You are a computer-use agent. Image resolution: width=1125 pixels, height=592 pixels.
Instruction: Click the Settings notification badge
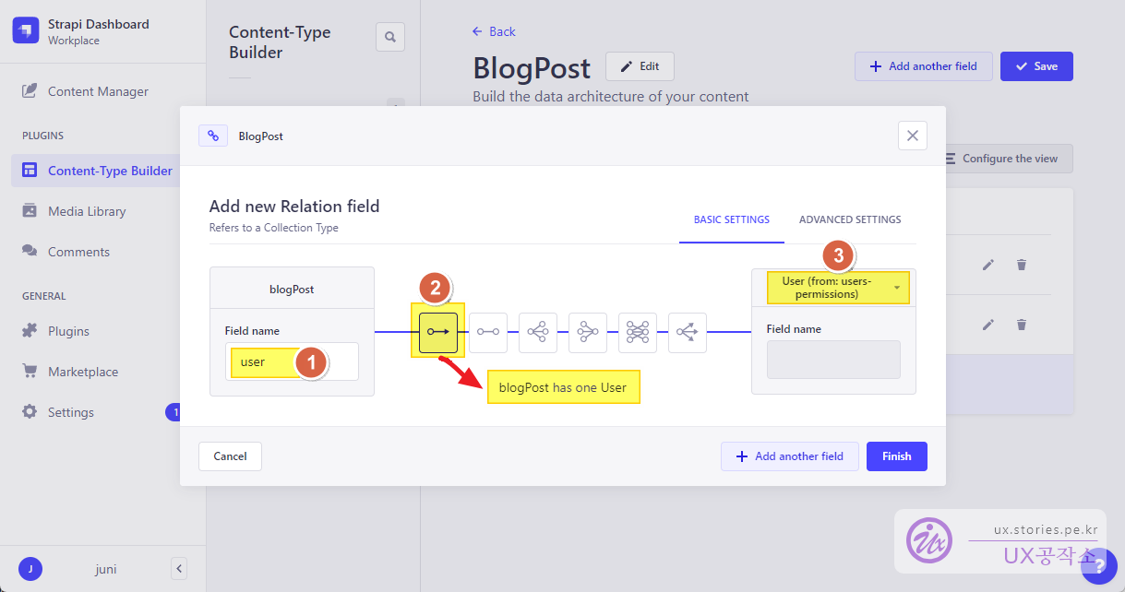tap(174, 412)
